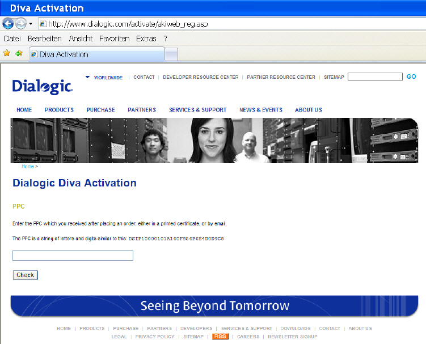Open the Favoriten menu
This screenshot has height=344, width=426.
click(x=114, y=39)
